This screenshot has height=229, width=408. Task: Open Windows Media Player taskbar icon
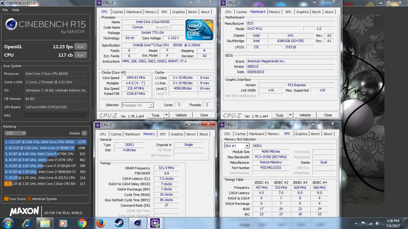click(x=63, y=223)
